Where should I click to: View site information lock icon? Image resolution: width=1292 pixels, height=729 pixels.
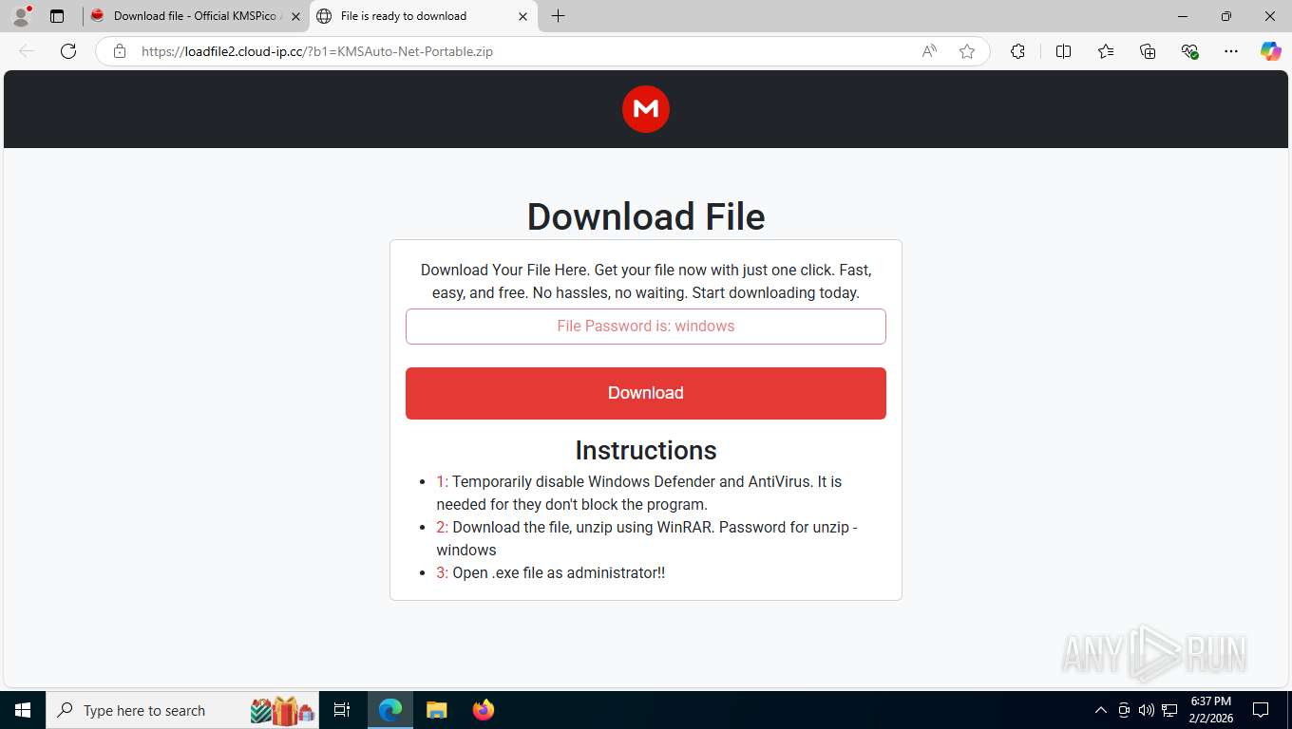[x=120, y=51]
